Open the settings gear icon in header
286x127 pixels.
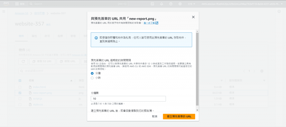coord(180,4)
